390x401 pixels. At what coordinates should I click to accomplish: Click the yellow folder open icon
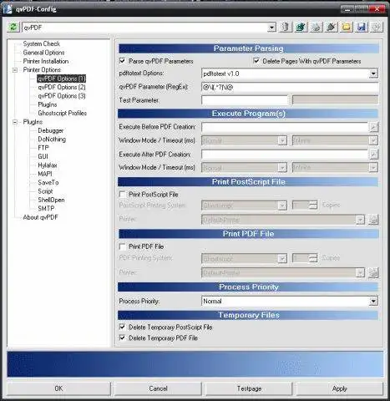tap(347, 27)
